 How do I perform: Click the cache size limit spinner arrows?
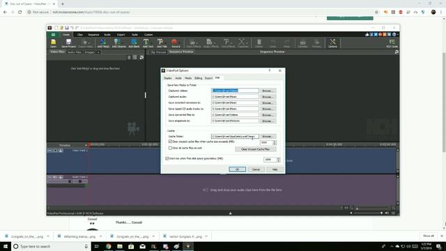click(x=275, y=142)
